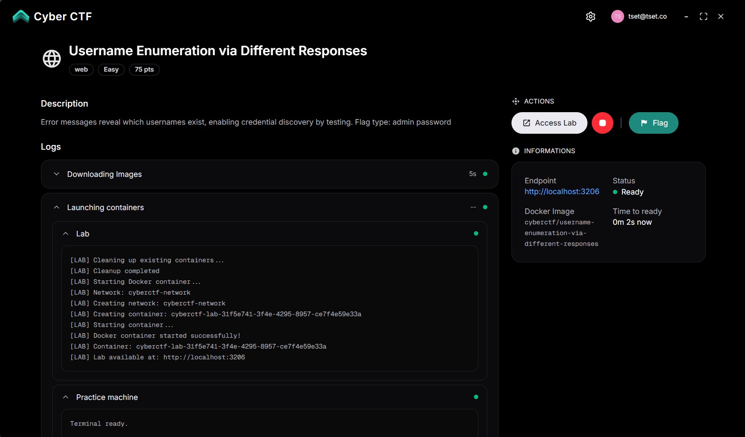The width and height of the screenshot is (745, 437).
Task: Close the Cyber CTF window
Action: pyautogui.click(x=720, y=16)
